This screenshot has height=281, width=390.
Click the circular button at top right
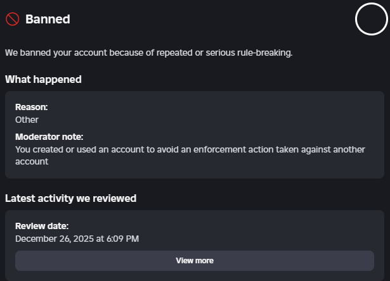click(371, 19)
